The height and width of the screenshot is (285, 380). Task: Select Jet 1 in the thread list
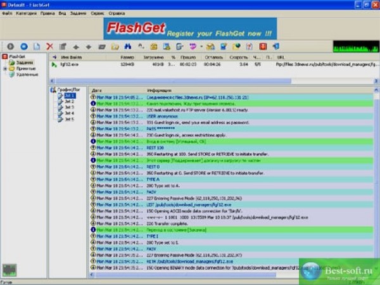pos(70,96)
